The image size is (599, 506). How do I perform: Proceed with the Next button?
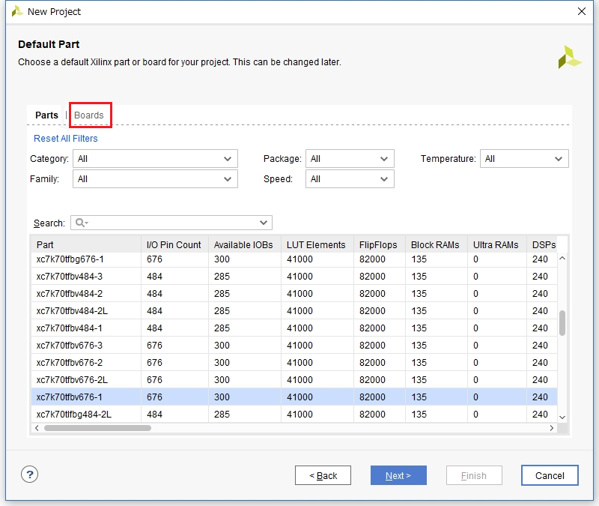coord(398,475)
